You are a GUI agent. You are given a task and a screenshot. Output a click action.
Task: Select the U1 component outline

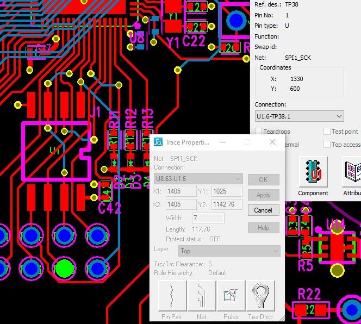[x=56, y=152]
